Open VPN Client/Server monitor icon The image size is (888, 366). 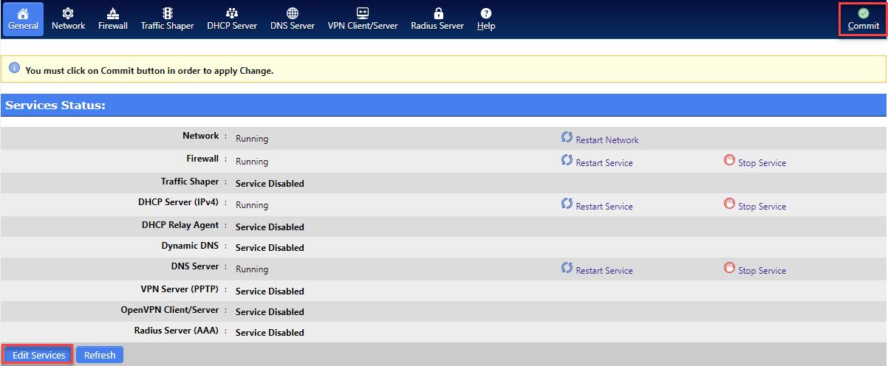coord(363,13)
